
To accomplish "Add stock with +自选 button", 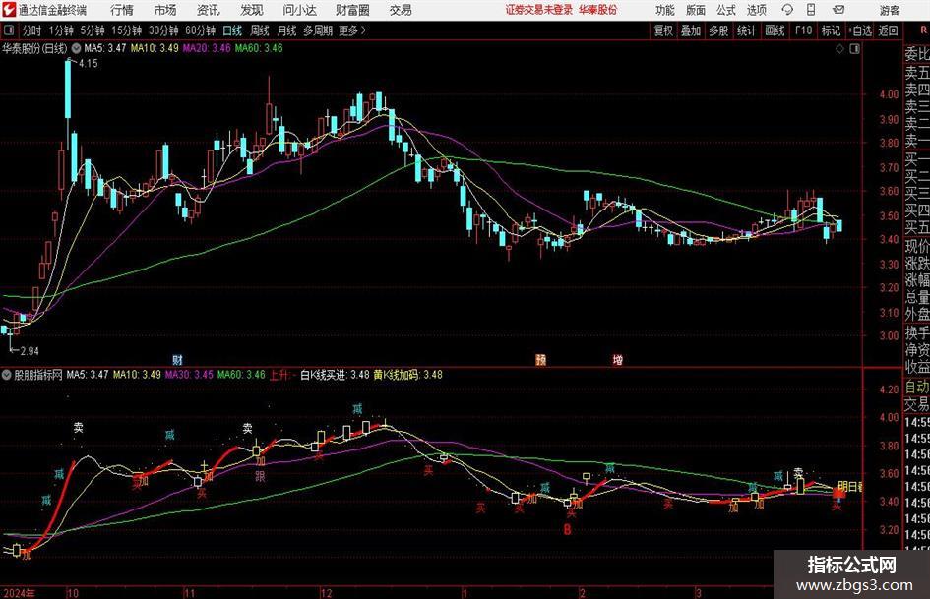I will 859,30.
